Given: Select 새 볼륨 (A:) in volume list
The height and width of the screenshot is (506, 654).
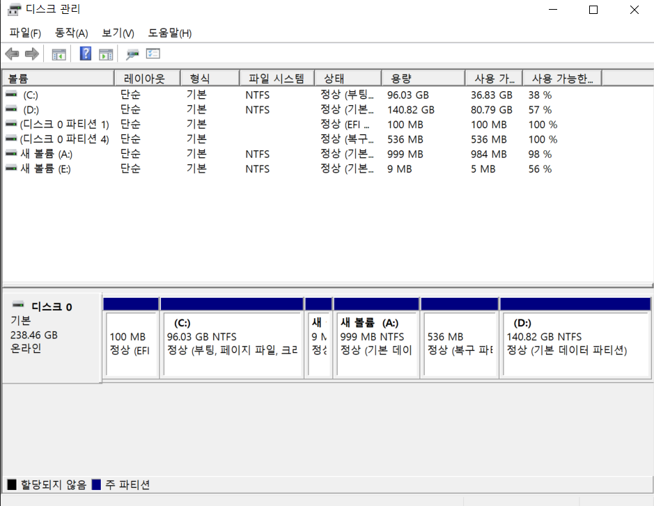Looking at the screenshot, I should [x=46, y=154].
